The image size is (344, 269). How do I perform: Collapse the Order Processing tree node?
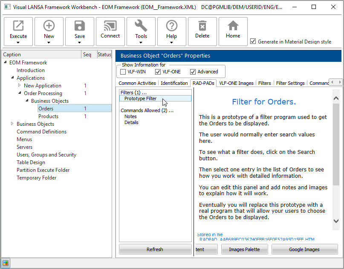20,93
